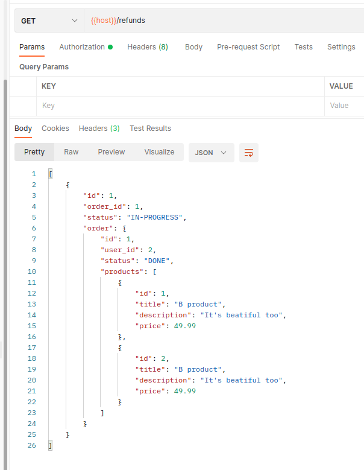
Task: Switch to the Params tab
Action: [x=32, y=47]
